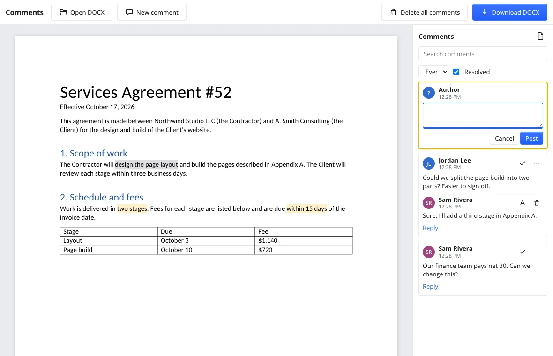Click the '$720' table cell
Image resolution: width=553 pixels, height=356 pixels.
click(304, 250)
